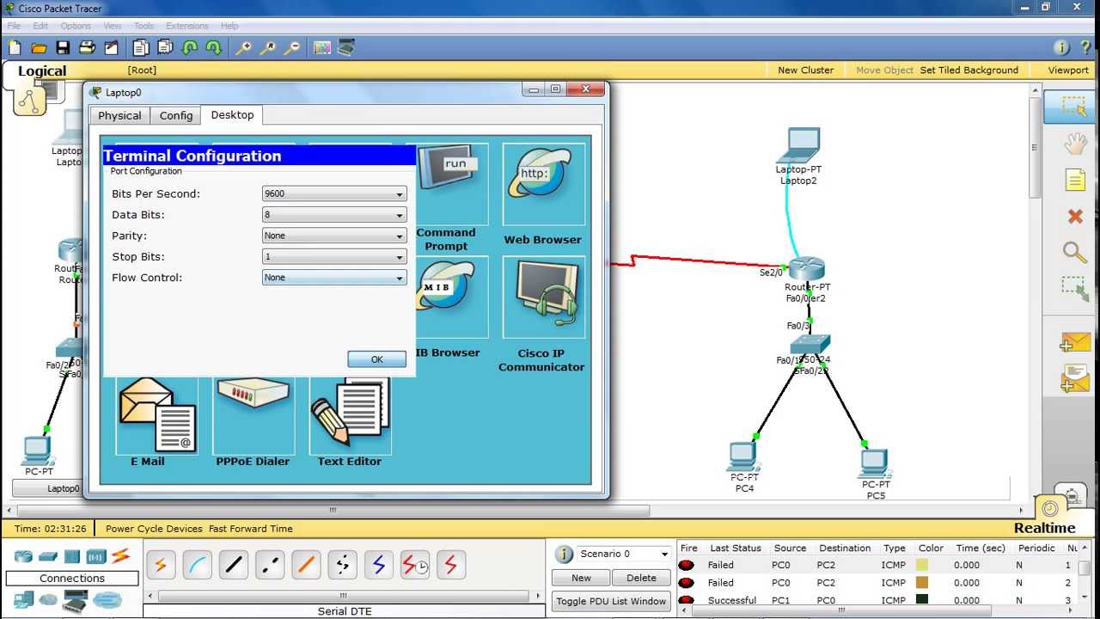1100x619 pixels.
Task: Choose automatic connection type lightning icon
Action: pyautogui.click(x=160, y=565)
